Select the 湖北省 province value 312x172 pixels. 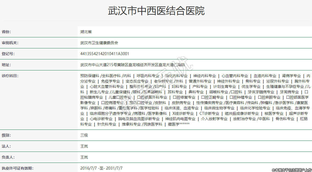point(86,32)
